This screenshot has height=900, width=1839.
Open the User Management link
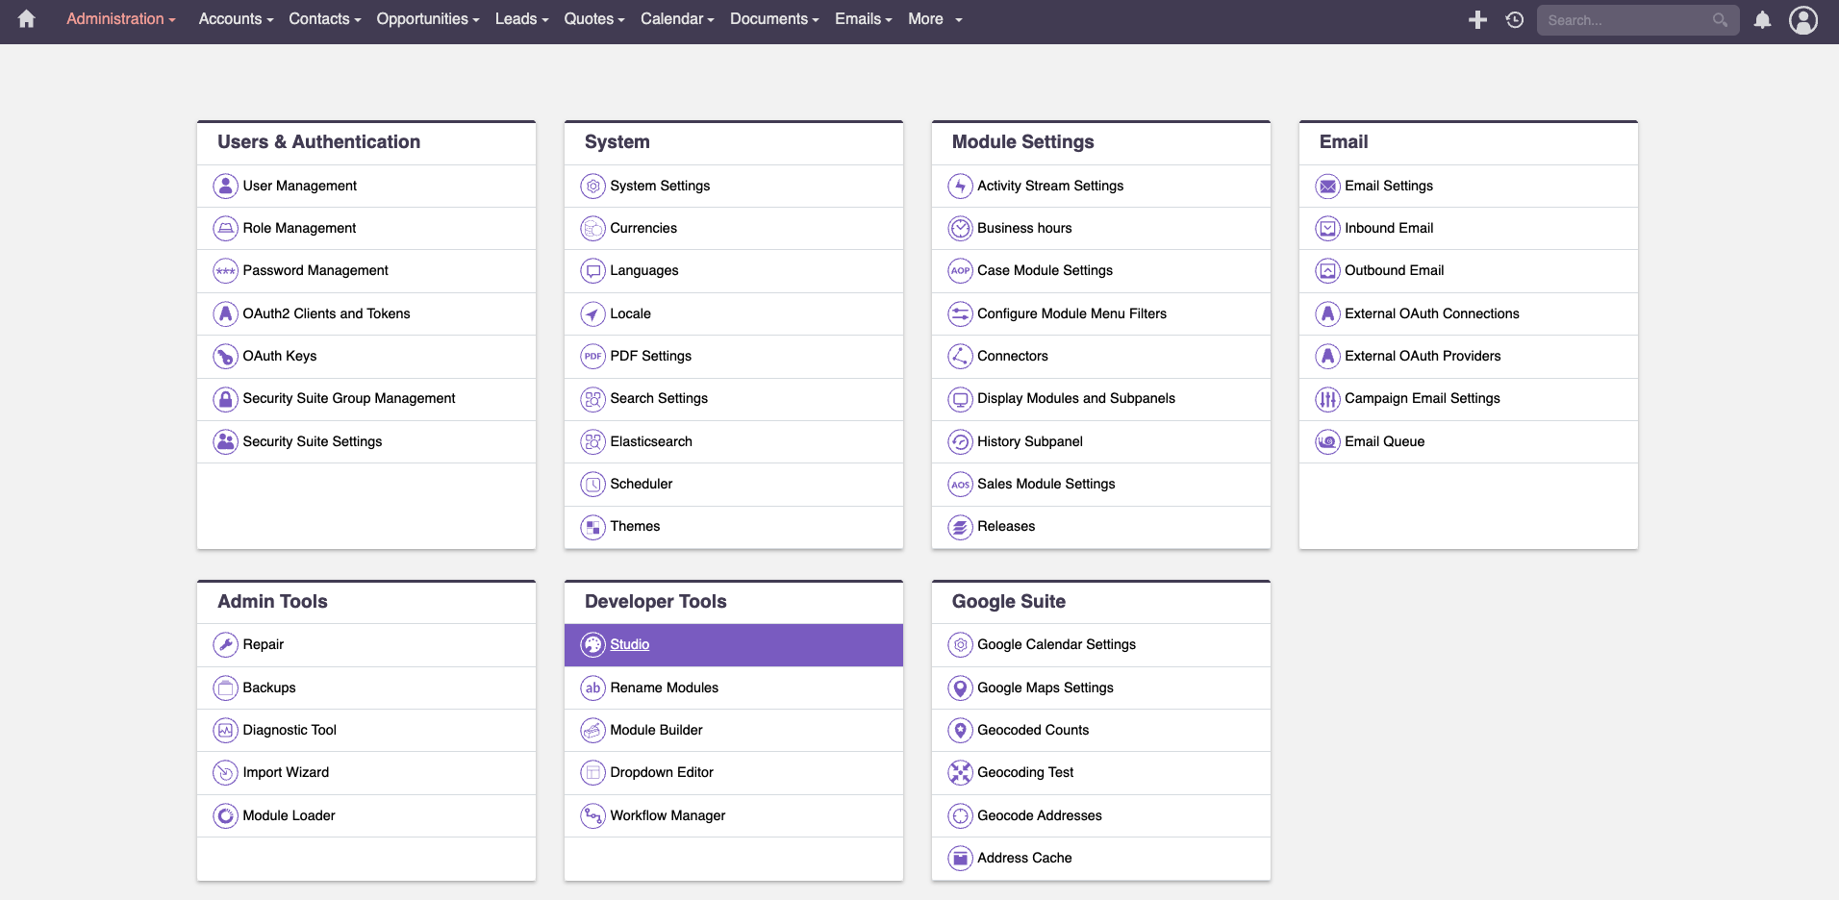pos(299,187)
